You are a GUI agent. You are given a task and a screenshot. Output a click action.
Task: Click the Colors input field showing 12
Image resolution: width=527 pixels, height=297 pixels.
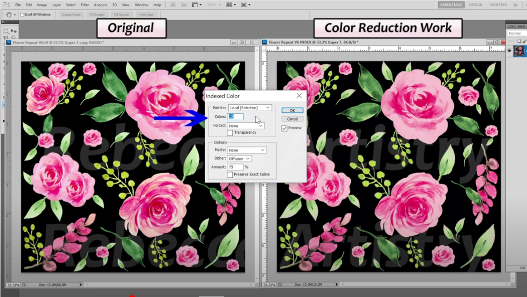pos(236,117)
